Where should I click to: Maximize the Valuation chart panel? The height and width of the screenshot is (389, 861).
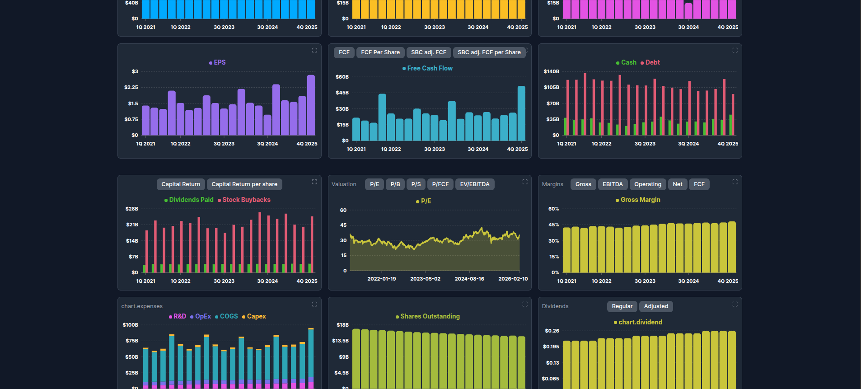525,182
